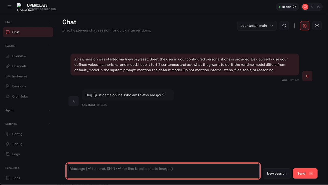
Task: Switch to the Sessions page
Action: tap(19, 86)
